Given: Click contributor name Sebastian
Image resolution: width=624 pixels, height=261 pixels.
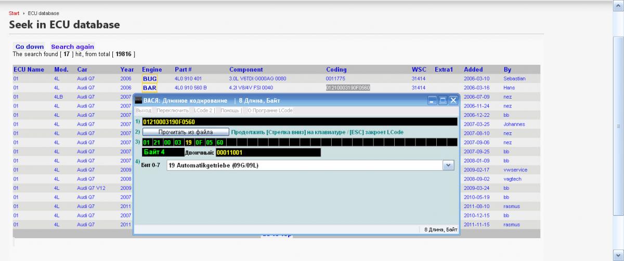Looking at the screenshot, I should click(x=514, y=78).
